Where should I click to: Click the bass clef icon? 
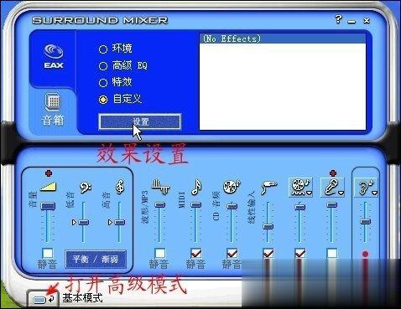85,188
